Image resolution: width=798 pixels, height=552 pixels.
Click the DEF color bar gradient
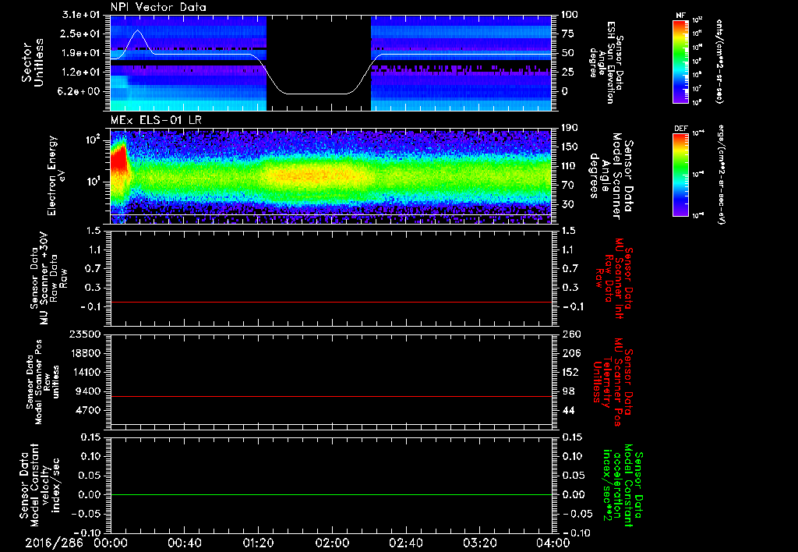[680, 175]
